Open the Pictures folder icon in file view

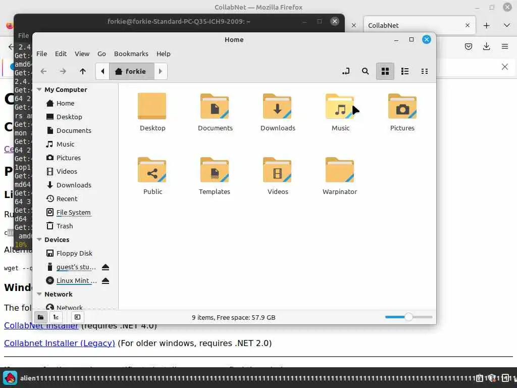coord(402,106)
